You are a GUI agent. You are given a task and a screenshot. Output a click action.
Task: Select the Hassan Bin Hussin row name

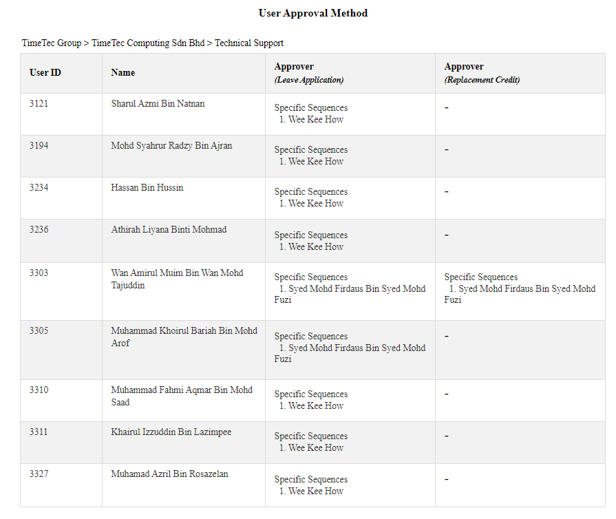pos(147,187)
